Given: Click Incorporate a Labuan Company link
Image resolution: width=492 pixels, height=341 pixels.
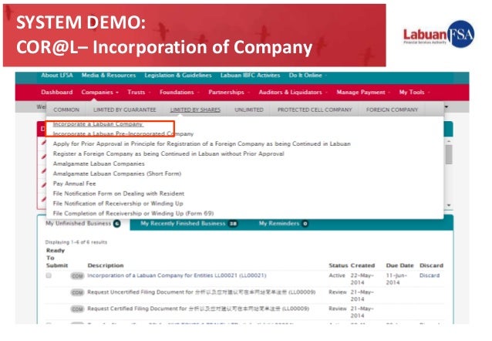Looking at the screenshot, I should tap(98, 124).
